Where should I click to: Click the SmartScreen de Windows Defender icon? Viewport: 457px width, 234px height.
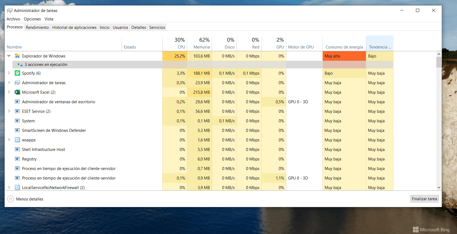pos(17,130)
